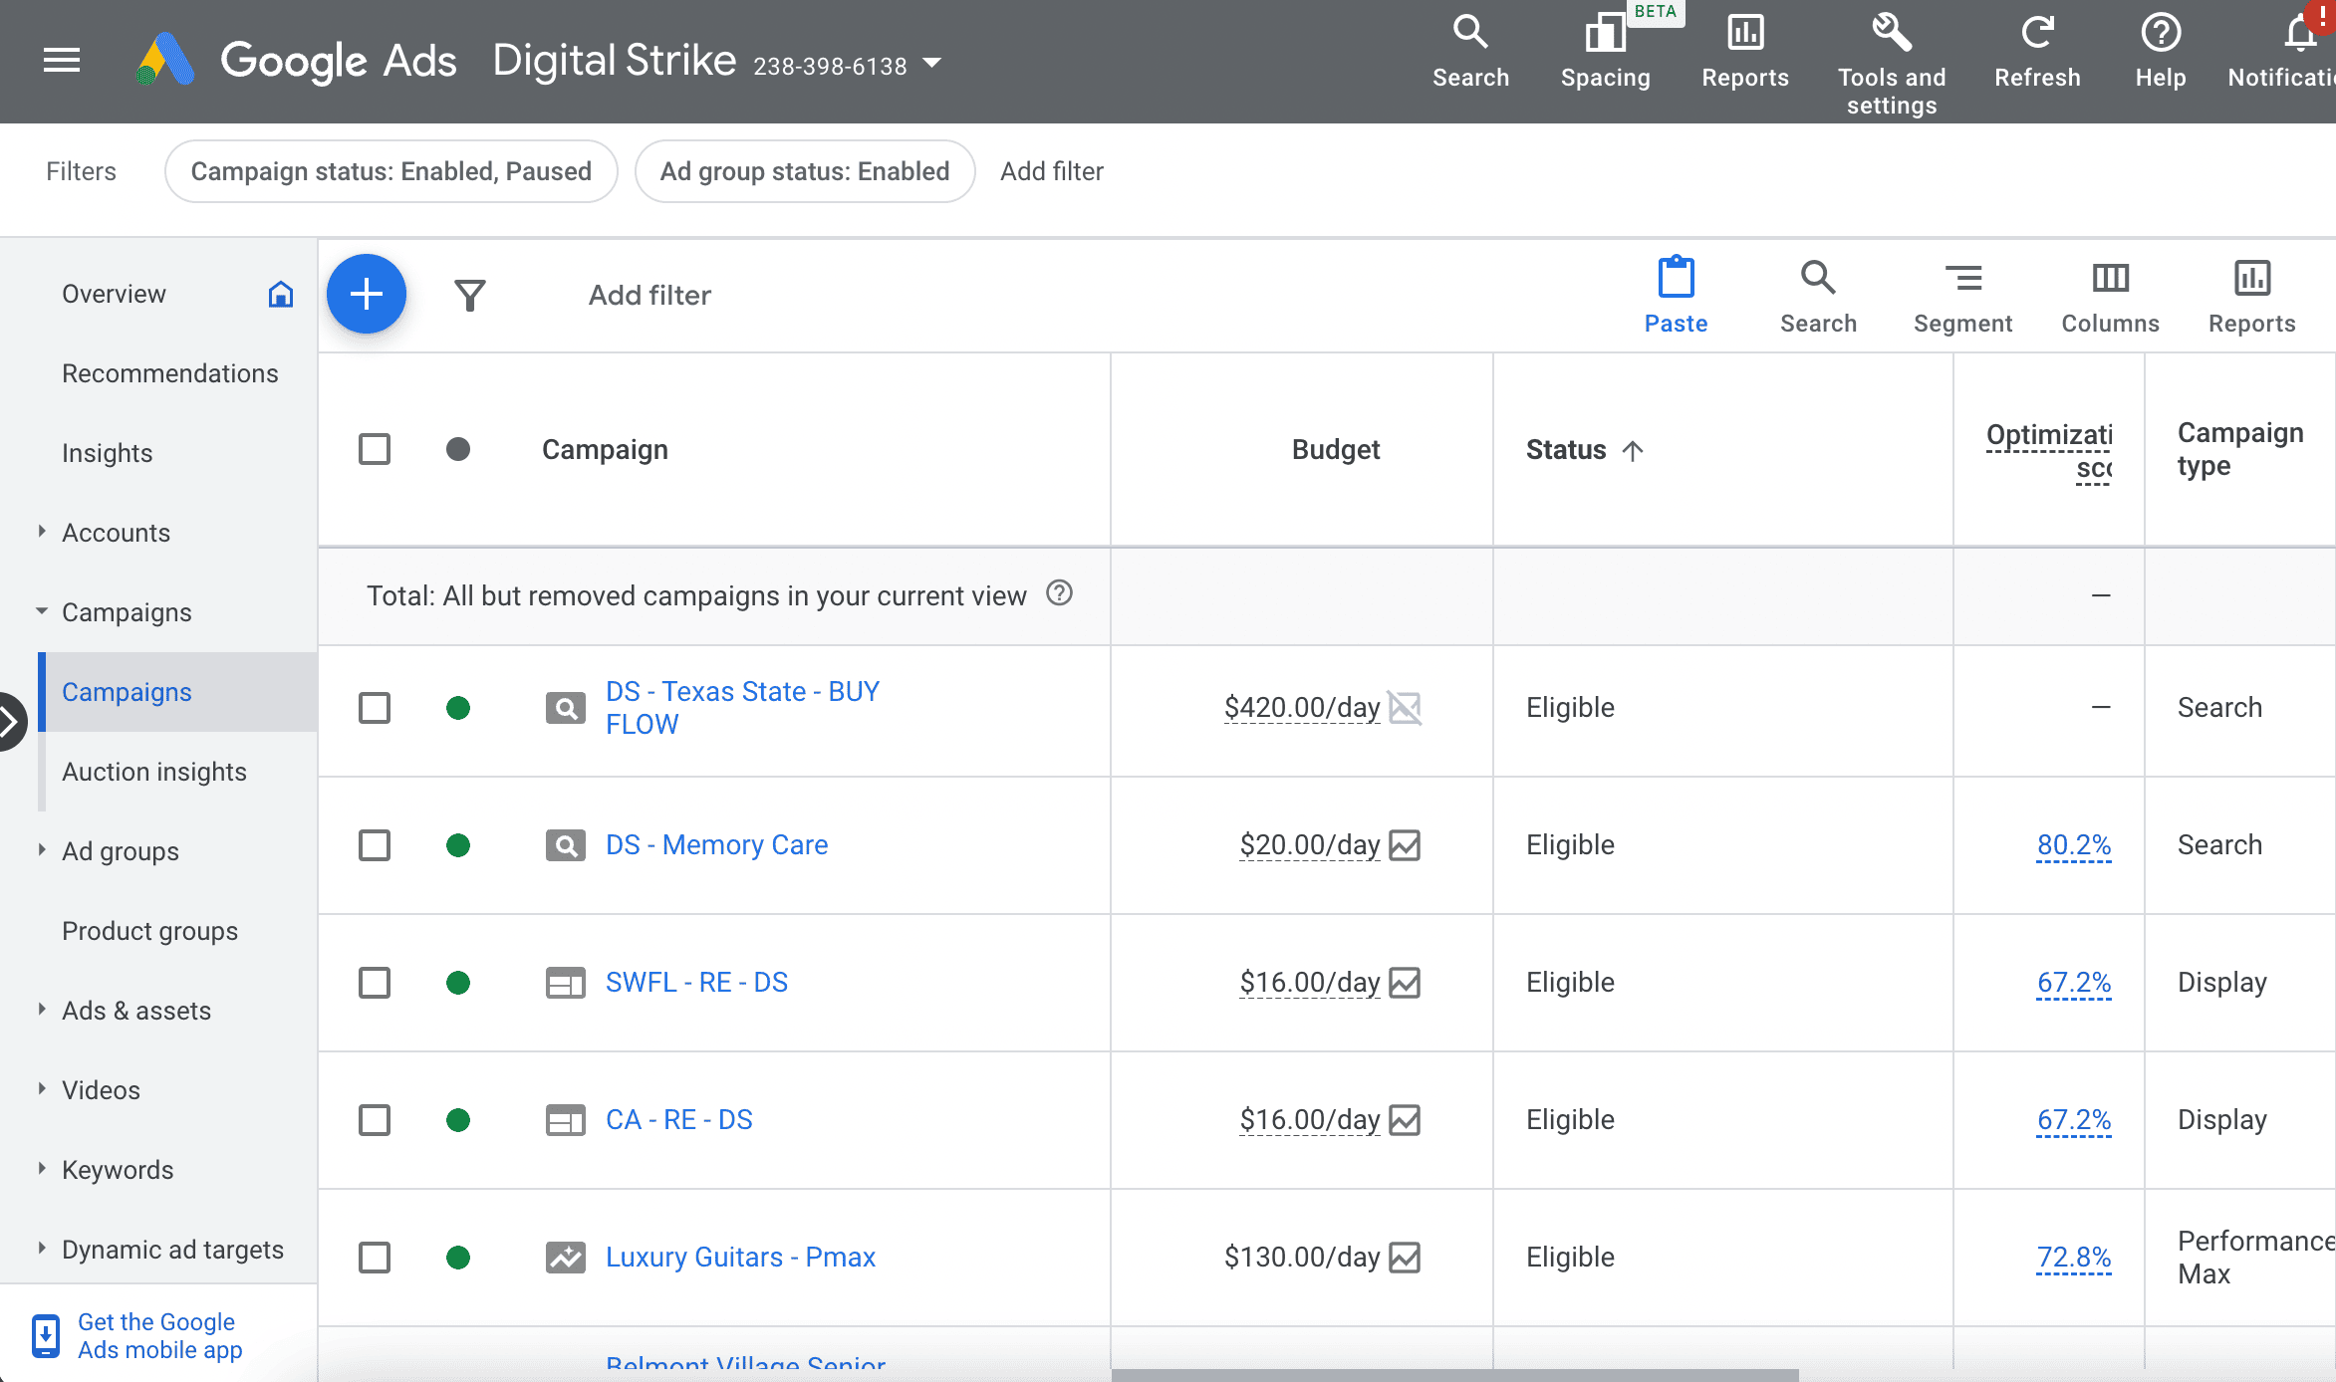Search the campaigns table
This screenshot has width=2336, height=1382.
[x=1818, y=296]
